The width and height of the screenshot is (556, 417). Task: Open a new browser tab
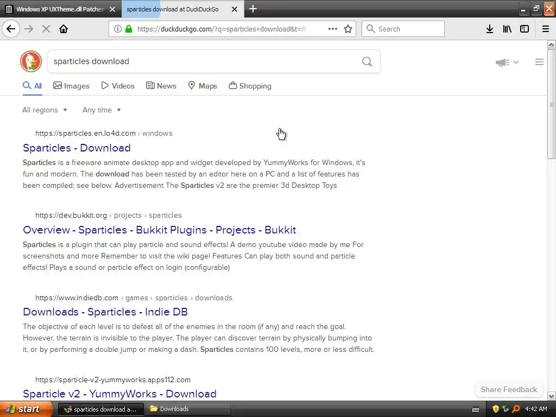point(253,9)
